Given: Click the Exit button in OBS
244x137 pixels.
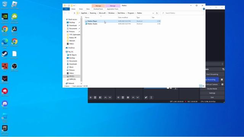Looking at the screenshot, I should click(212, 97).
